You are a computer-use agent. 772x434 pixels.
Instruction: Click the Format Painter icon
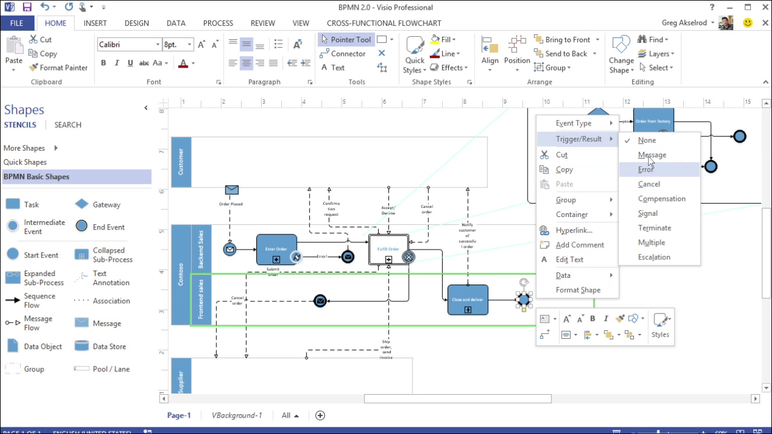[33, 67]
